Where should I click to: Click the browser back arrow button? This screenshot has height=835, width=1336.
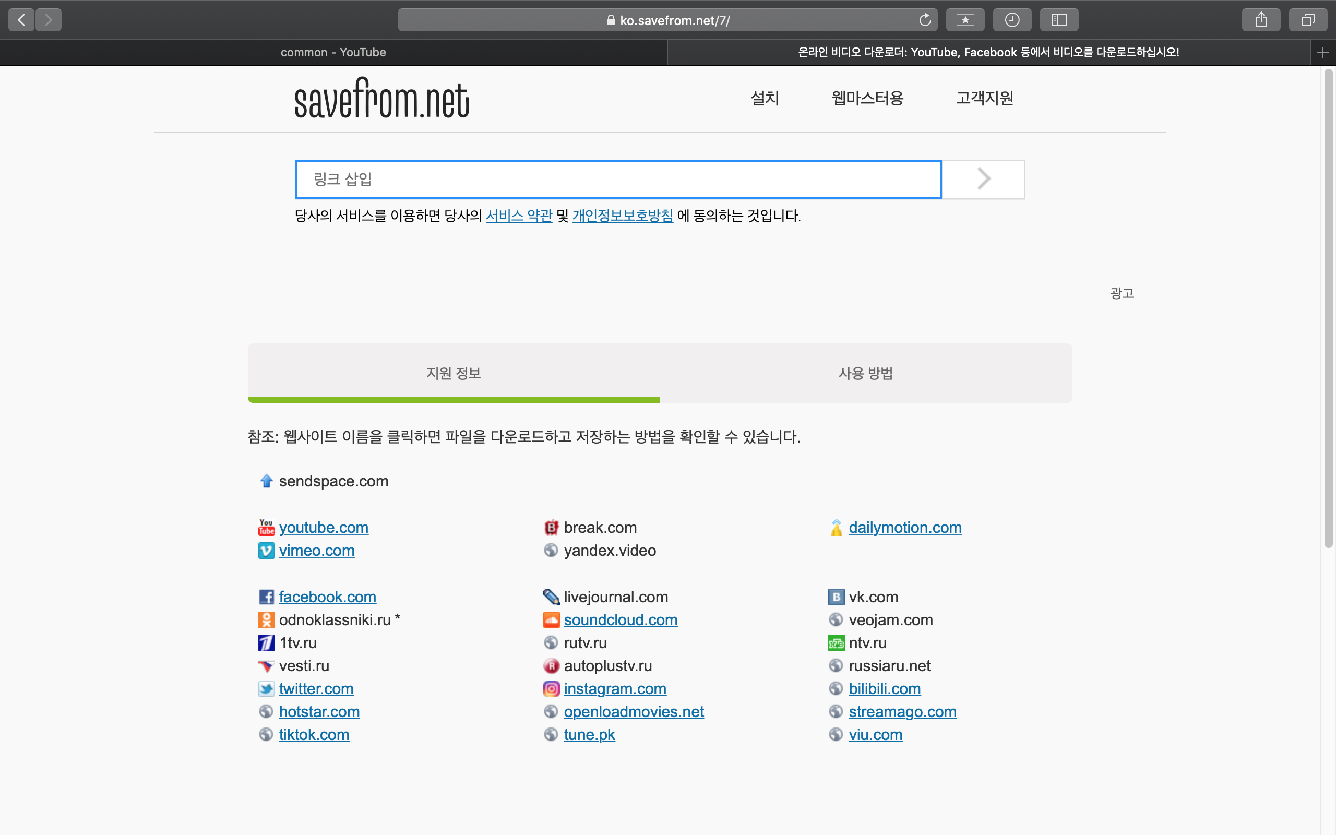pyautogui.click(x=21, y=20)
